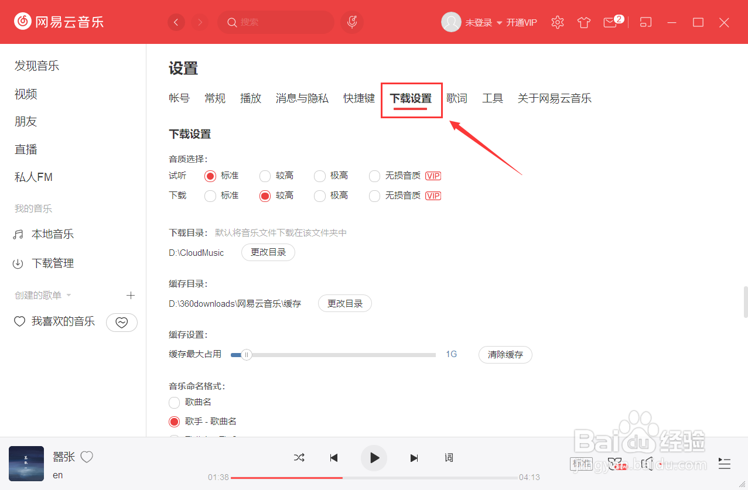
Task: Mute the volume speaker icon
Action: point(647,464)
